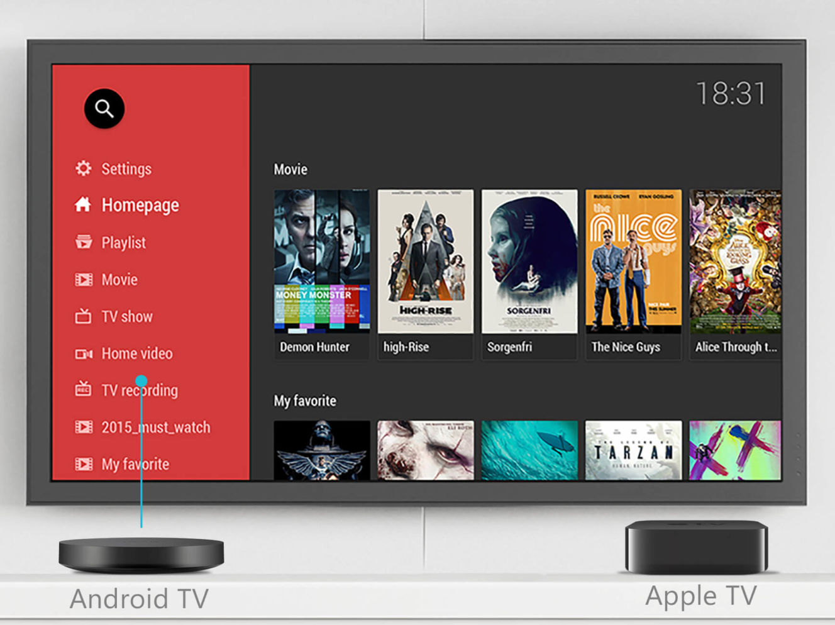Screen dimensions: 835x625
Task: Select My favorite in the sidebar
Action: (135, 464)
